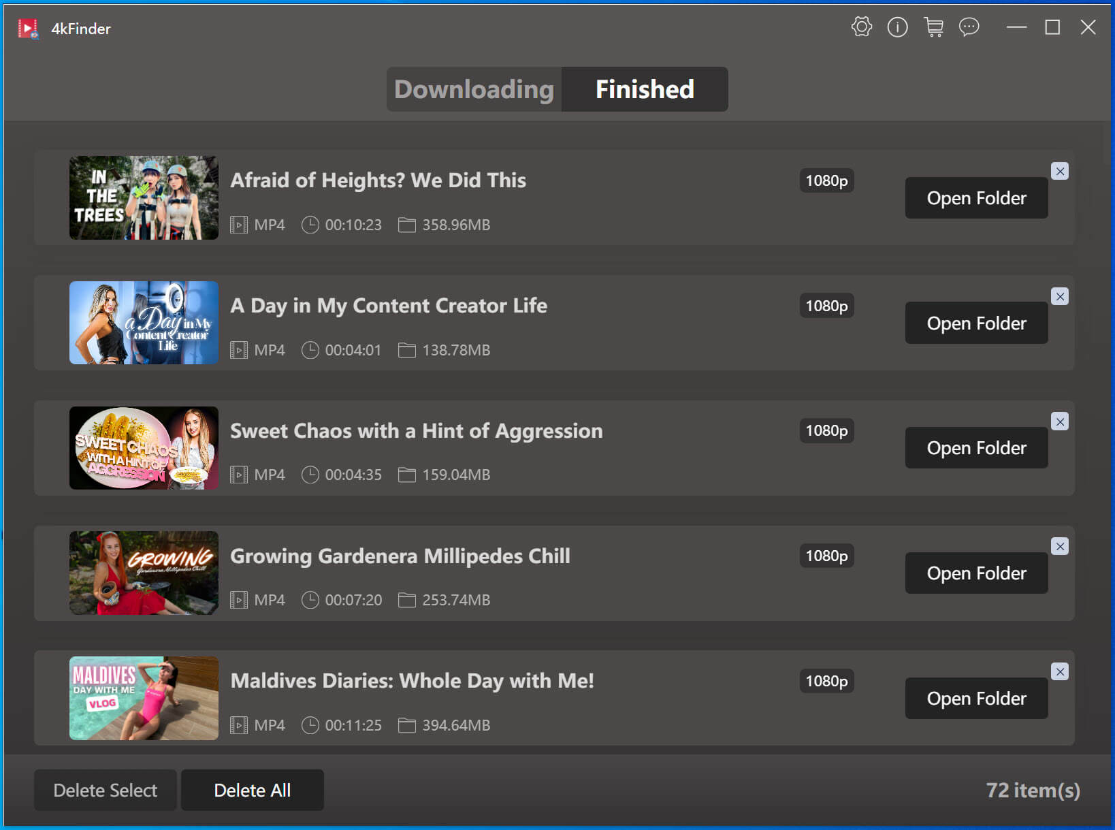The width and height of the screenshot is (1115, 830).
Task: Open folder for Maldives Diaries video
Action: coord(975,699)
